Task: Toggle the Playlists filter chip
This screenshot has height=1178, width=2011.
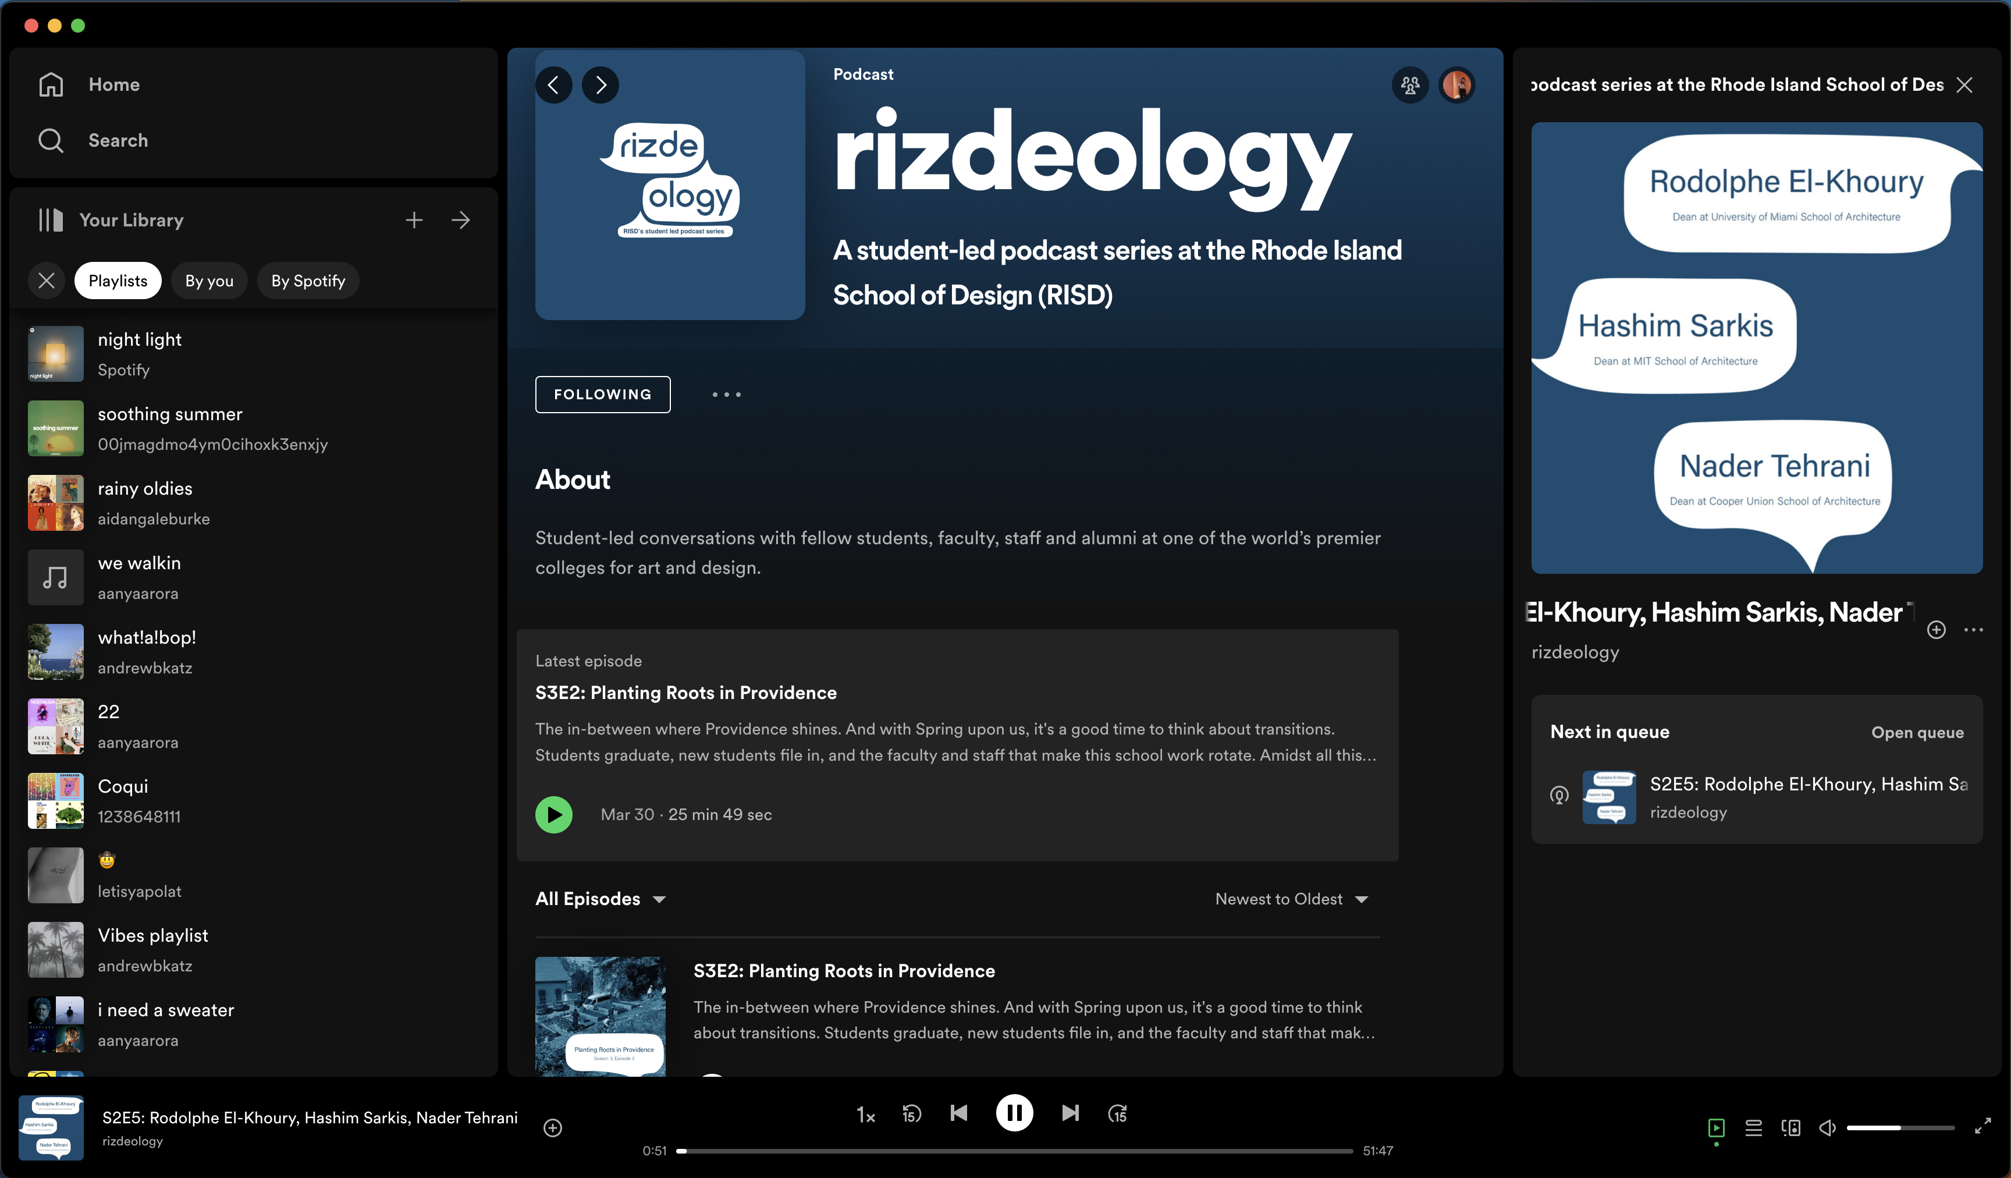Action: pos(118,281)
